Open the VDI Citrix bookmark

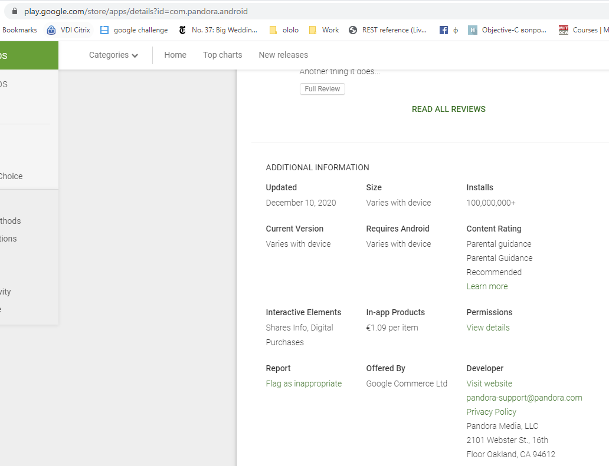coord(68,30)
